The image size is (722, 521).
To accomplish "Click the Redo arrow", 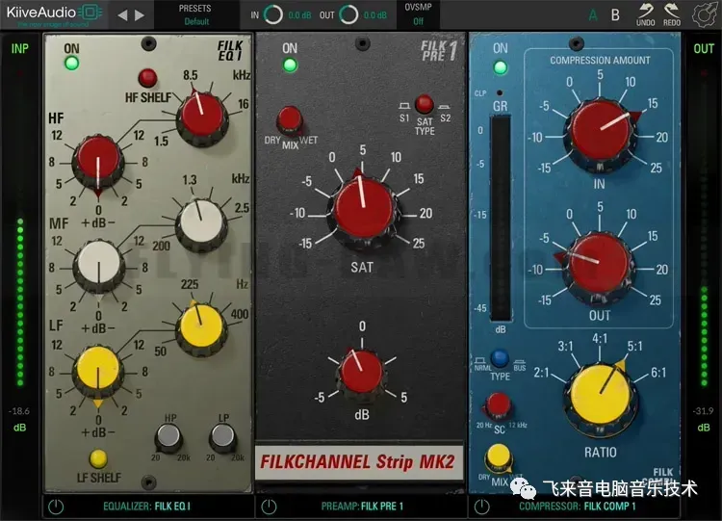I will (x=672, y=14).
